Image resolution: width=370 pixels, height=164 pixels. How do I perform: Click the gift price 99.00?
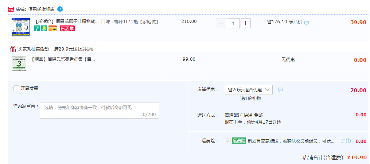pos(189,59)
